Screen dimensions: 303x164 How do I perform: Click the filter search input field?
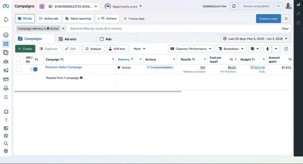click(174, 29)
